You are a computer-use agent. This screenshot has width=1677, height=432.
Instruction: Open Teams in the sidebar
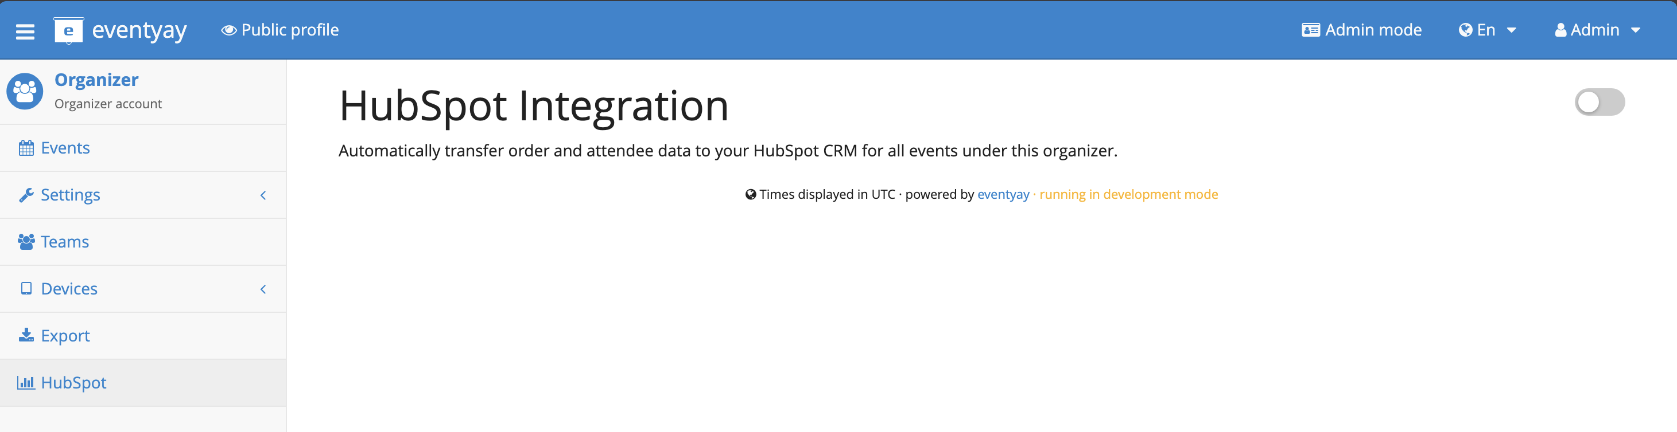coord(143,242)
